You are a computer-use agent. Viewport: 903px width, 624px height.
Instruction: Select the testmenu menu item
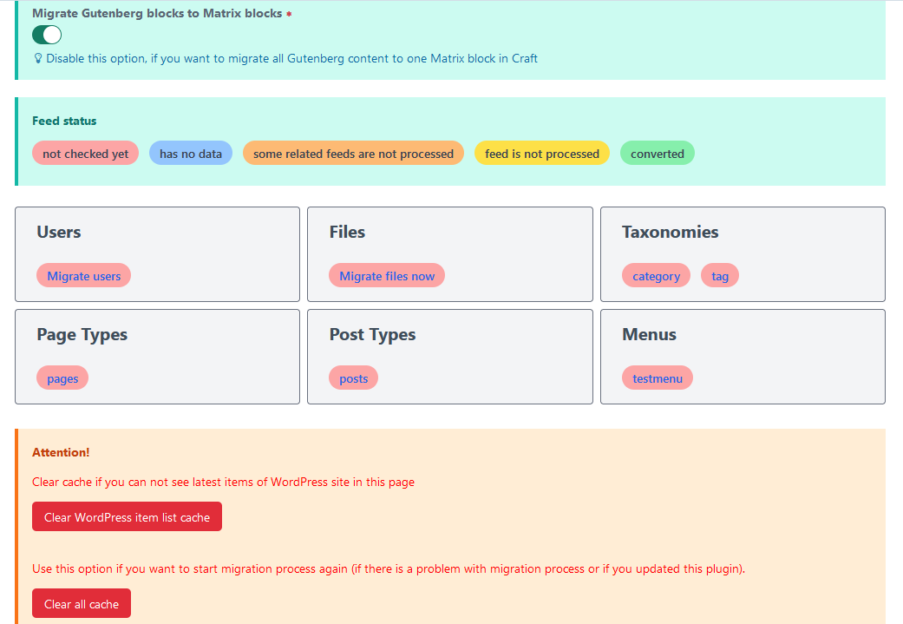click(657, 378)
